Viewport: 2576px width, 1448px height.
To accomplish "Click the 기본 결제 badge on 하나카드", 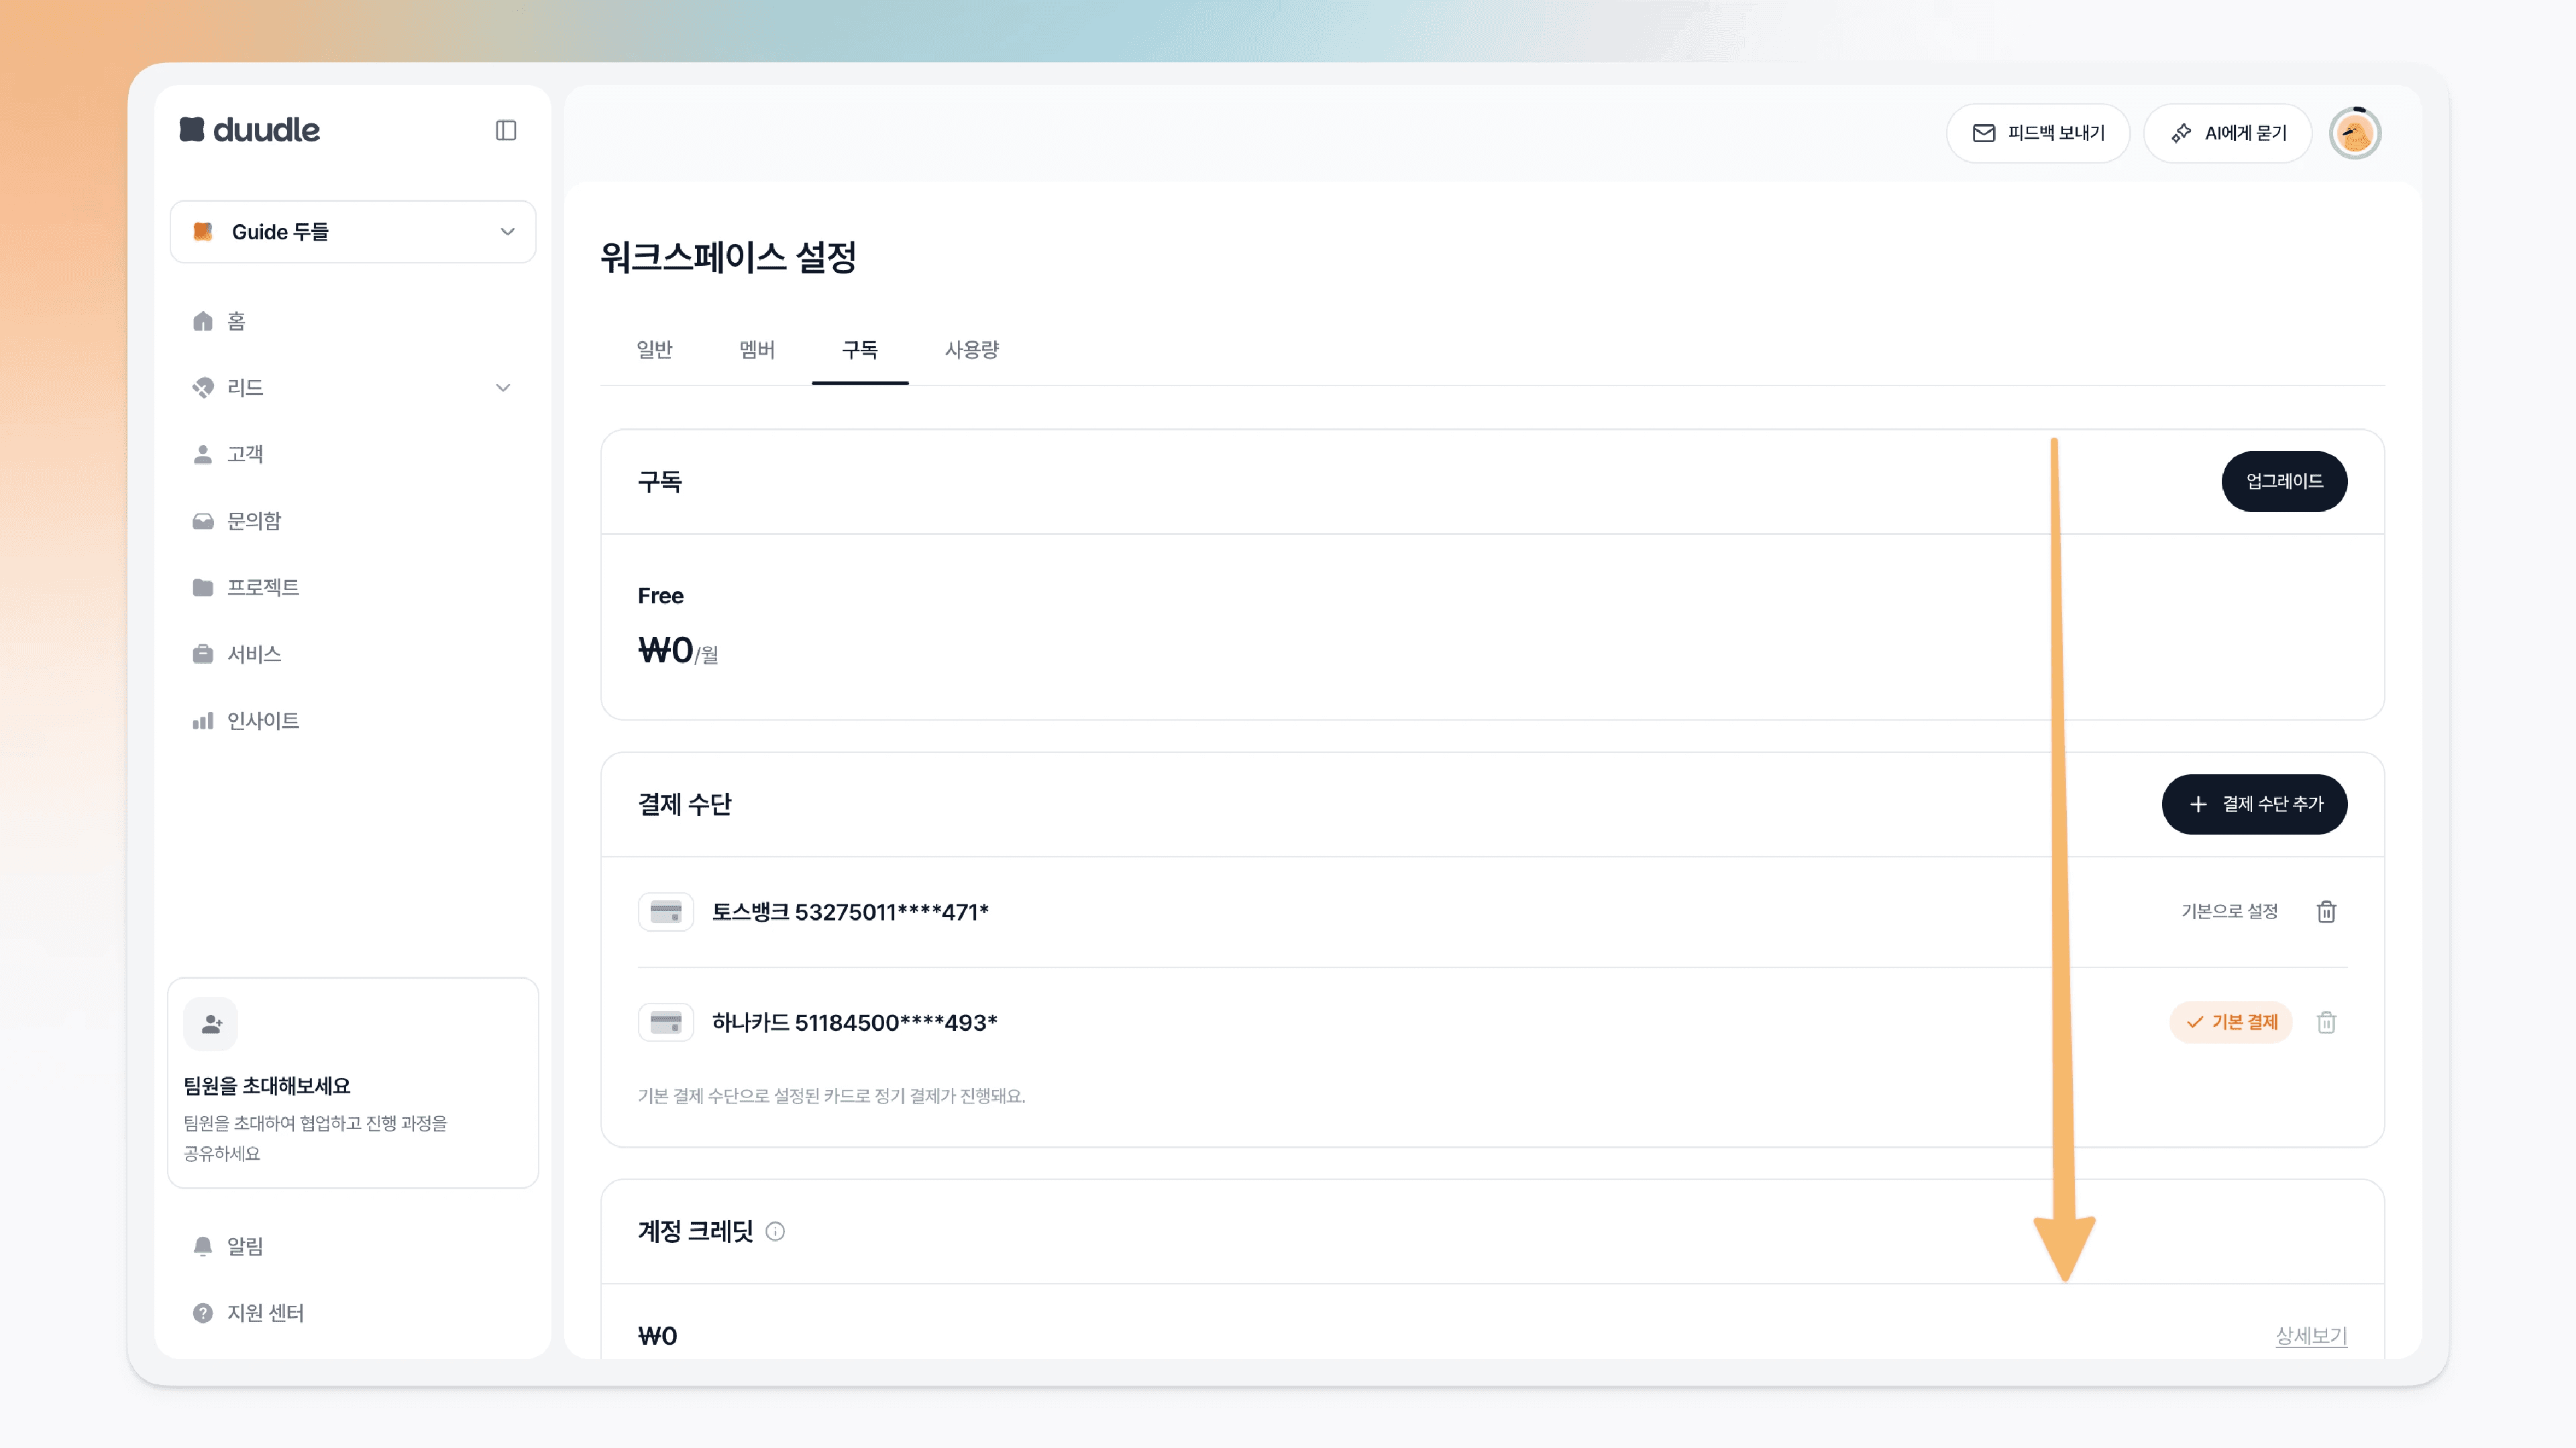I will pyautogui.click(x=2231, y=1022).
